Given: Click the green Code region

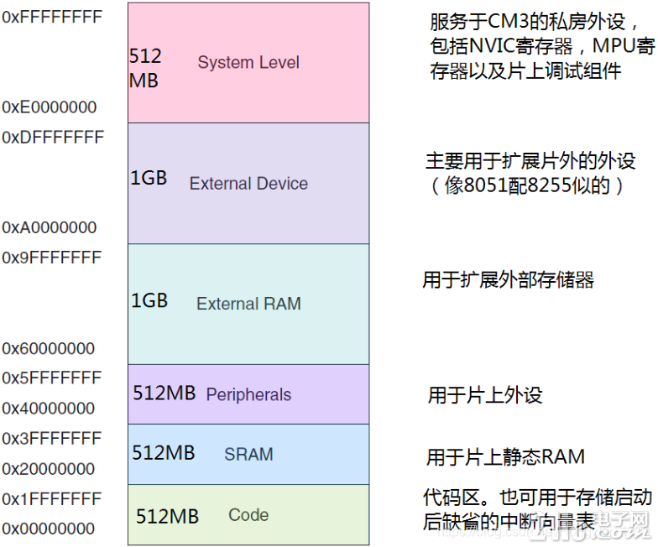Looking at the screenshot, I should pos(248,514).
